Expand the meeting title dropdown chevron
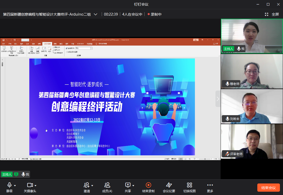The height and width of the screenshot is (195, 283). pos(96,14)
